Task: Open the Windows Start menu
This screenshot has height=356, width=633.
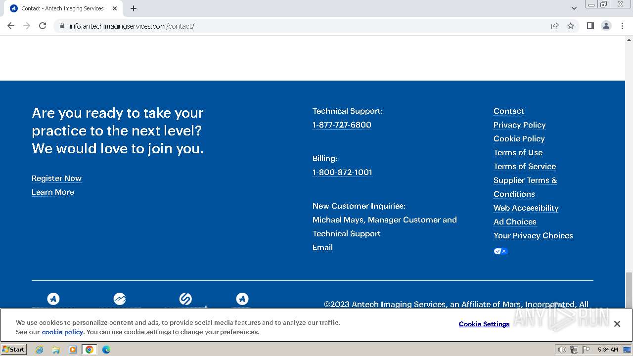Action: tap(14, 350)
